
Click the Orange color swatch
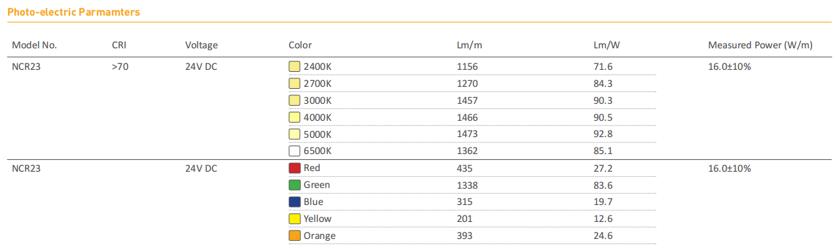[x=294, y=236]
